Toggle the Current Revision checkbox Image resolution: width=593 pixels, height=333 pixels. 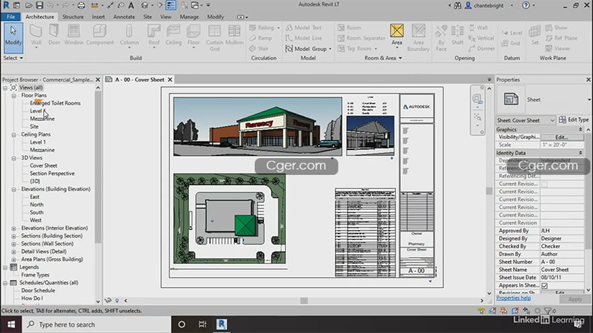tap(544, 184)
